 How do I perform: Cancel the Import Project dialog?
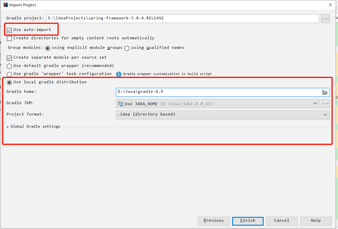[x=282, y=221]
